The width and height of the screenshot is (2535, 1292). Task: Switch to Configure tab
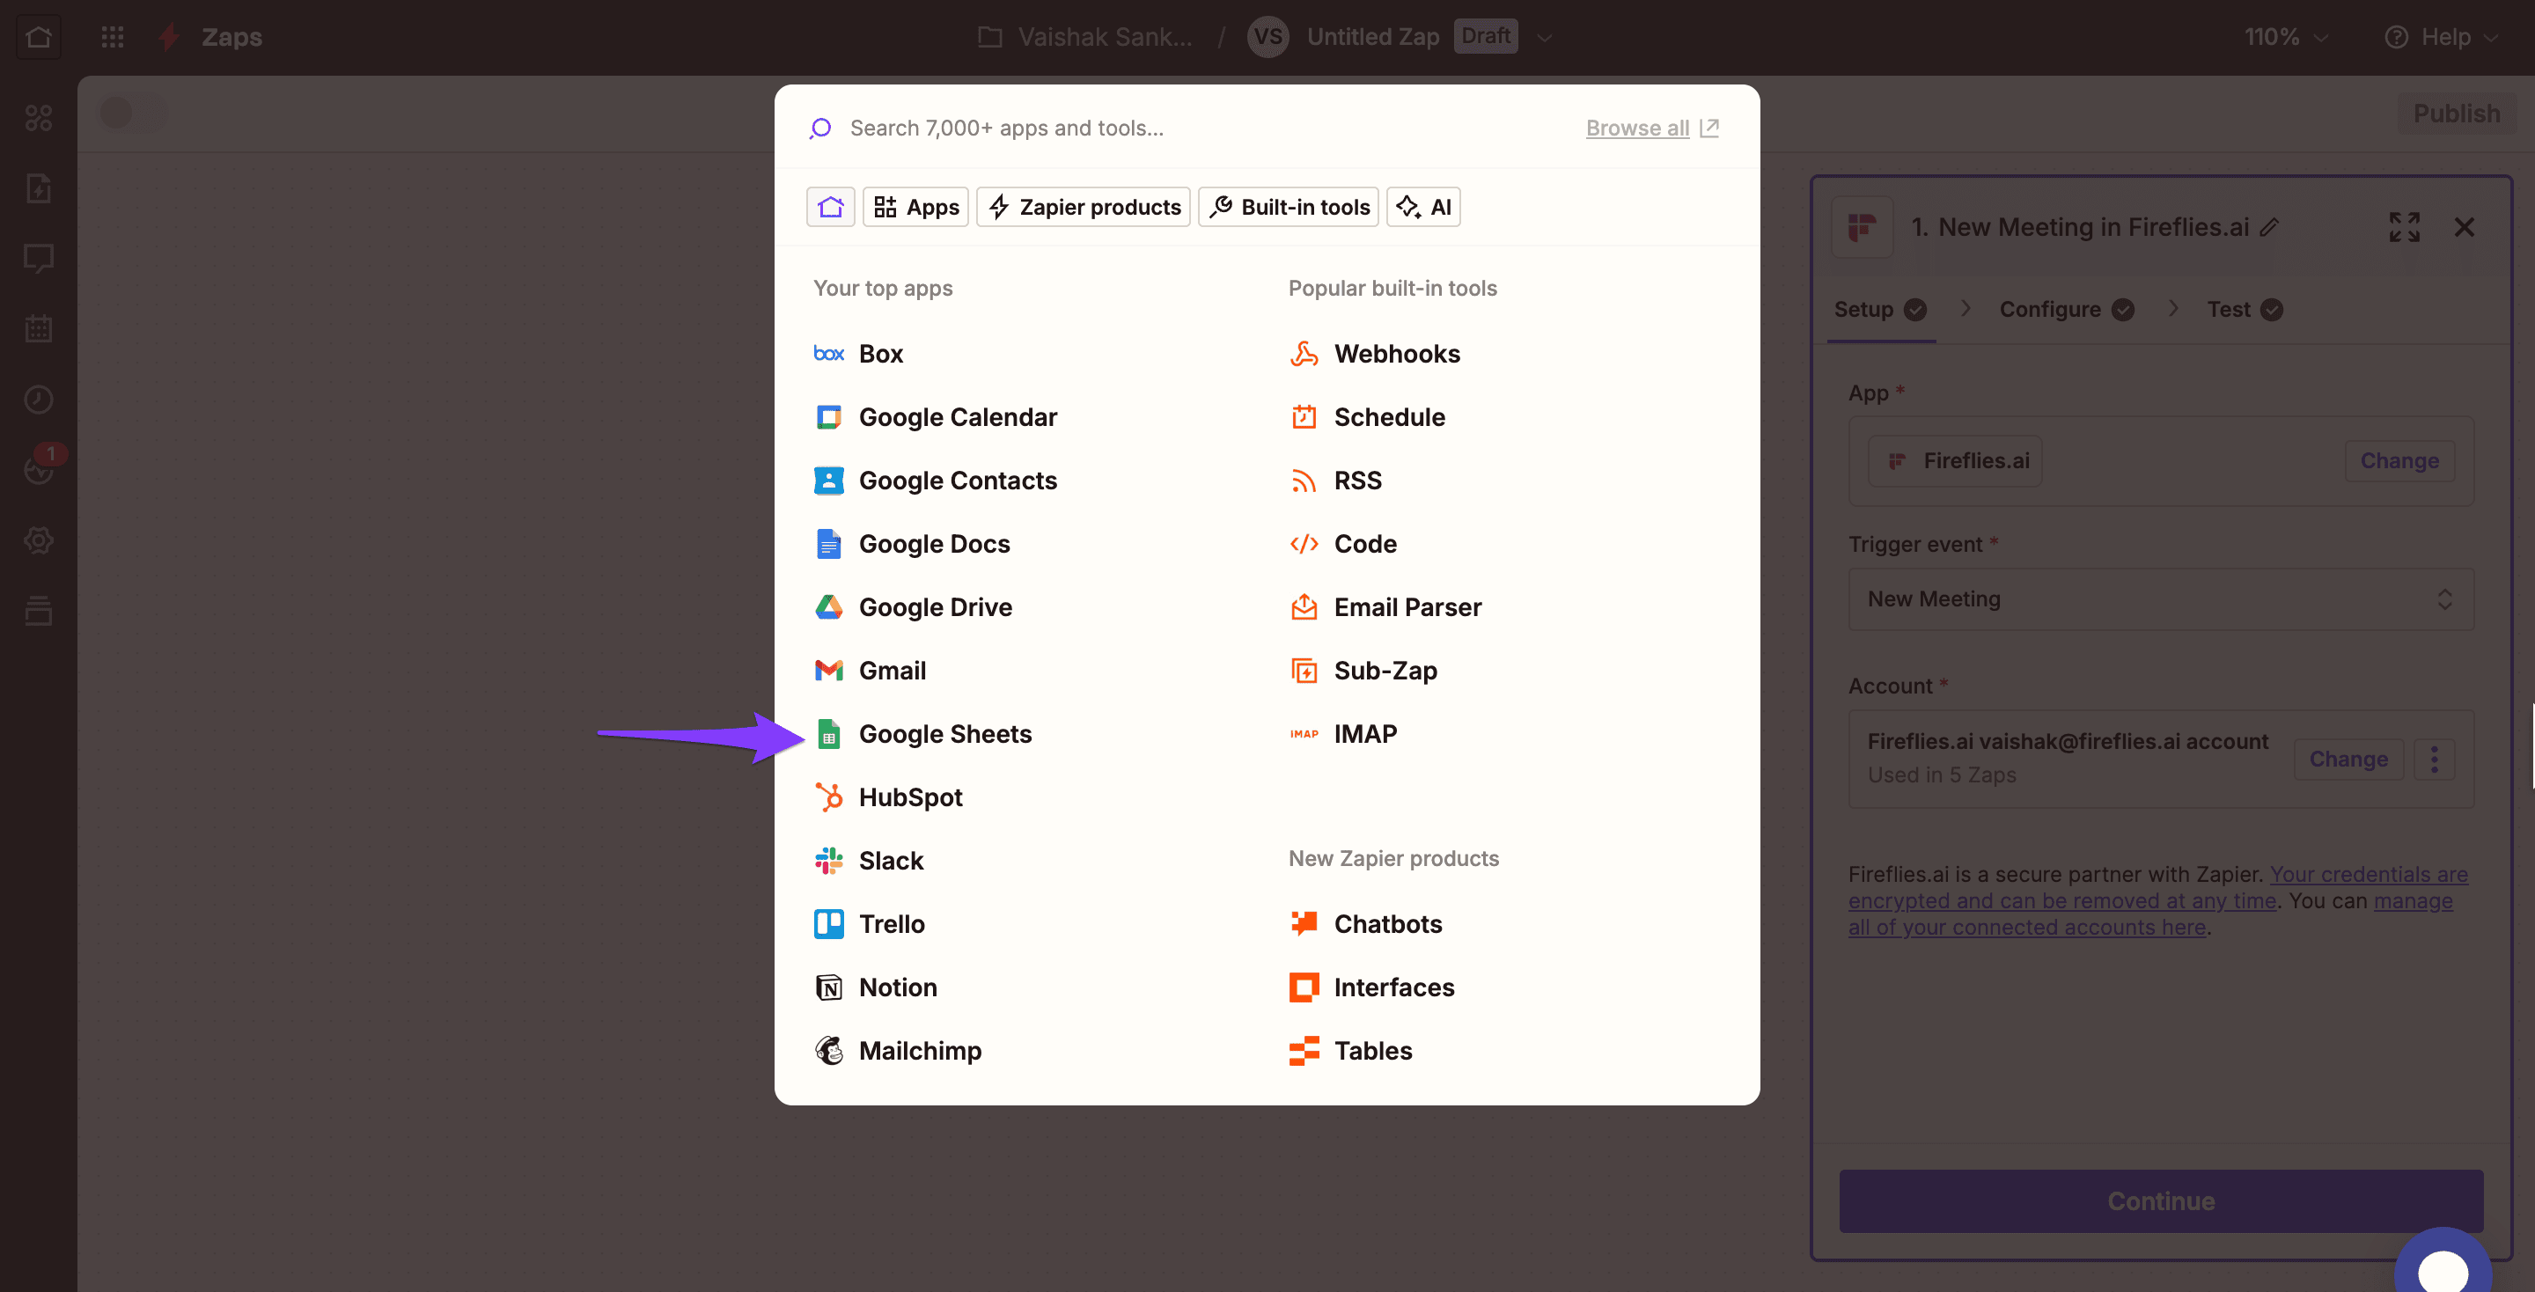click(x=2067, y=309)
